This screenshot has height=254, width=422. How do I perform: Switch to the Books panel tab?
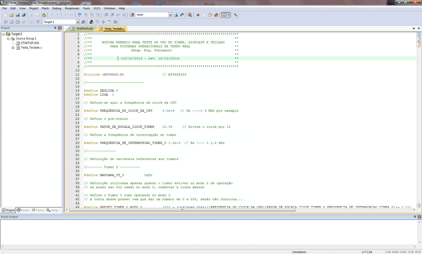coord(23,210)
